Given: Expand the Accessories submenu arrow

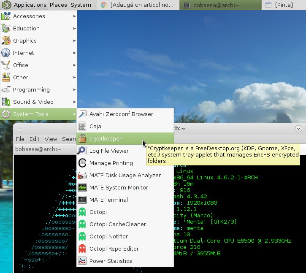Looking at the screenshot, I should point(74,16).
